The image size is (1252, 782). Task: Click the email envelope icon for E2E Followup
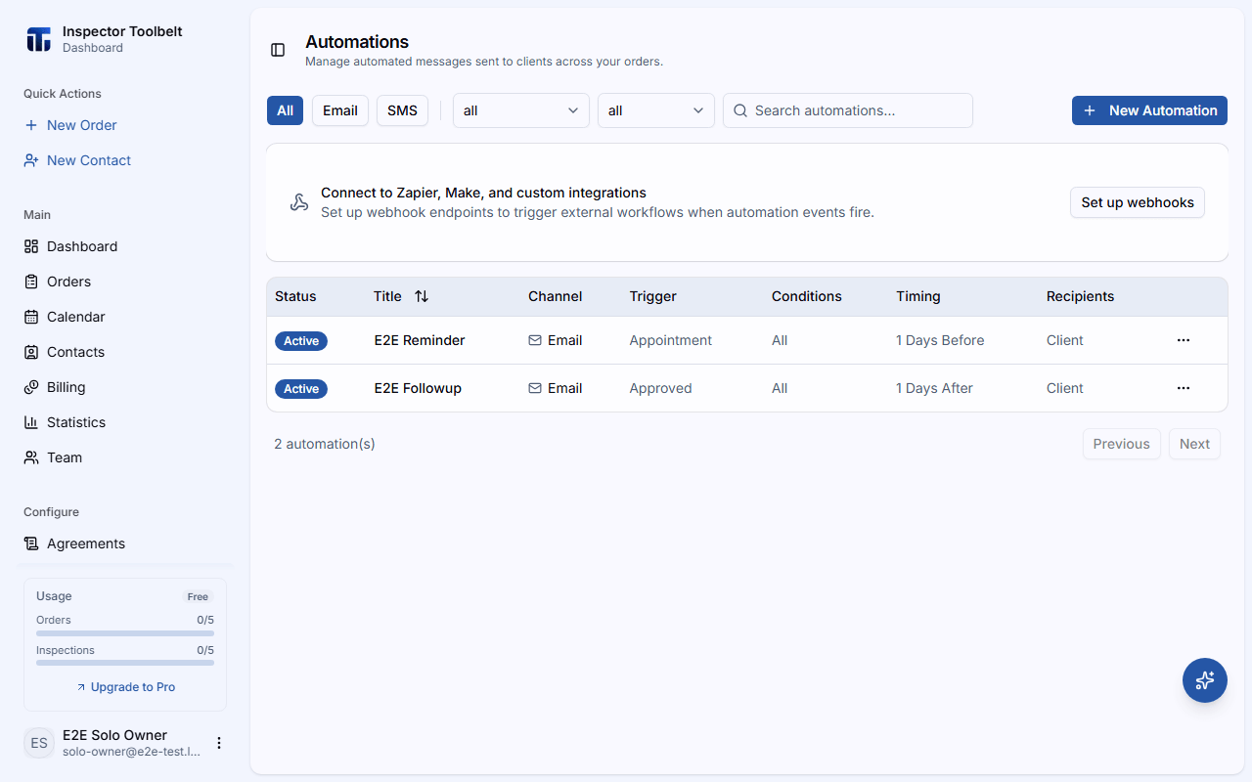tap(535, 388)
